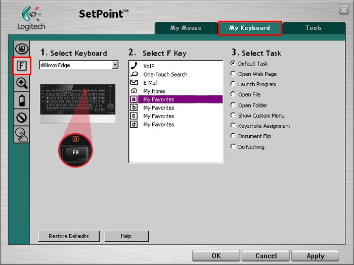Open the keyboard selection dropdown arrow
Image resolution: width=354 pixels, height=265 pixels.
115,65
